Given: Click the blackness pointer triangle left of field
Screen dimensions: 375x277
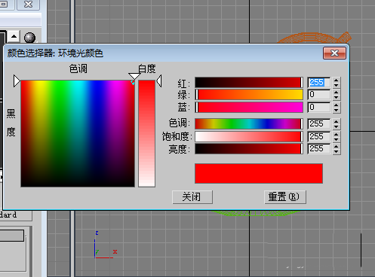Looking at the screenshot, I should pos(17,81).
